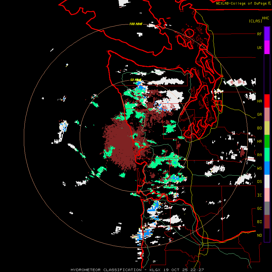Click the IC legend label

point(259,195)
